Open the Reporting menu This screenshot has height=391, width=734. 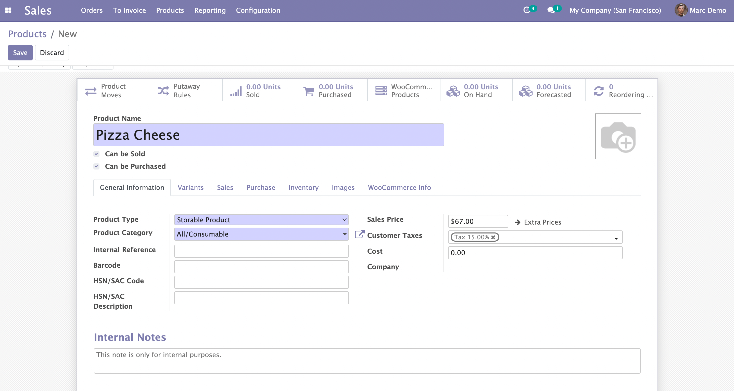210,10
